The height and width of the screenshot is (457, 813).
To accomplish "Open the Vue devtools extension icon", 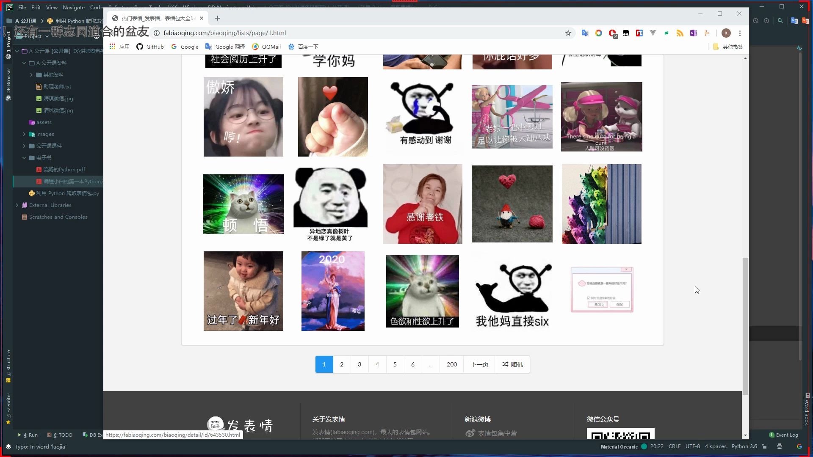I will click(653, 33).
